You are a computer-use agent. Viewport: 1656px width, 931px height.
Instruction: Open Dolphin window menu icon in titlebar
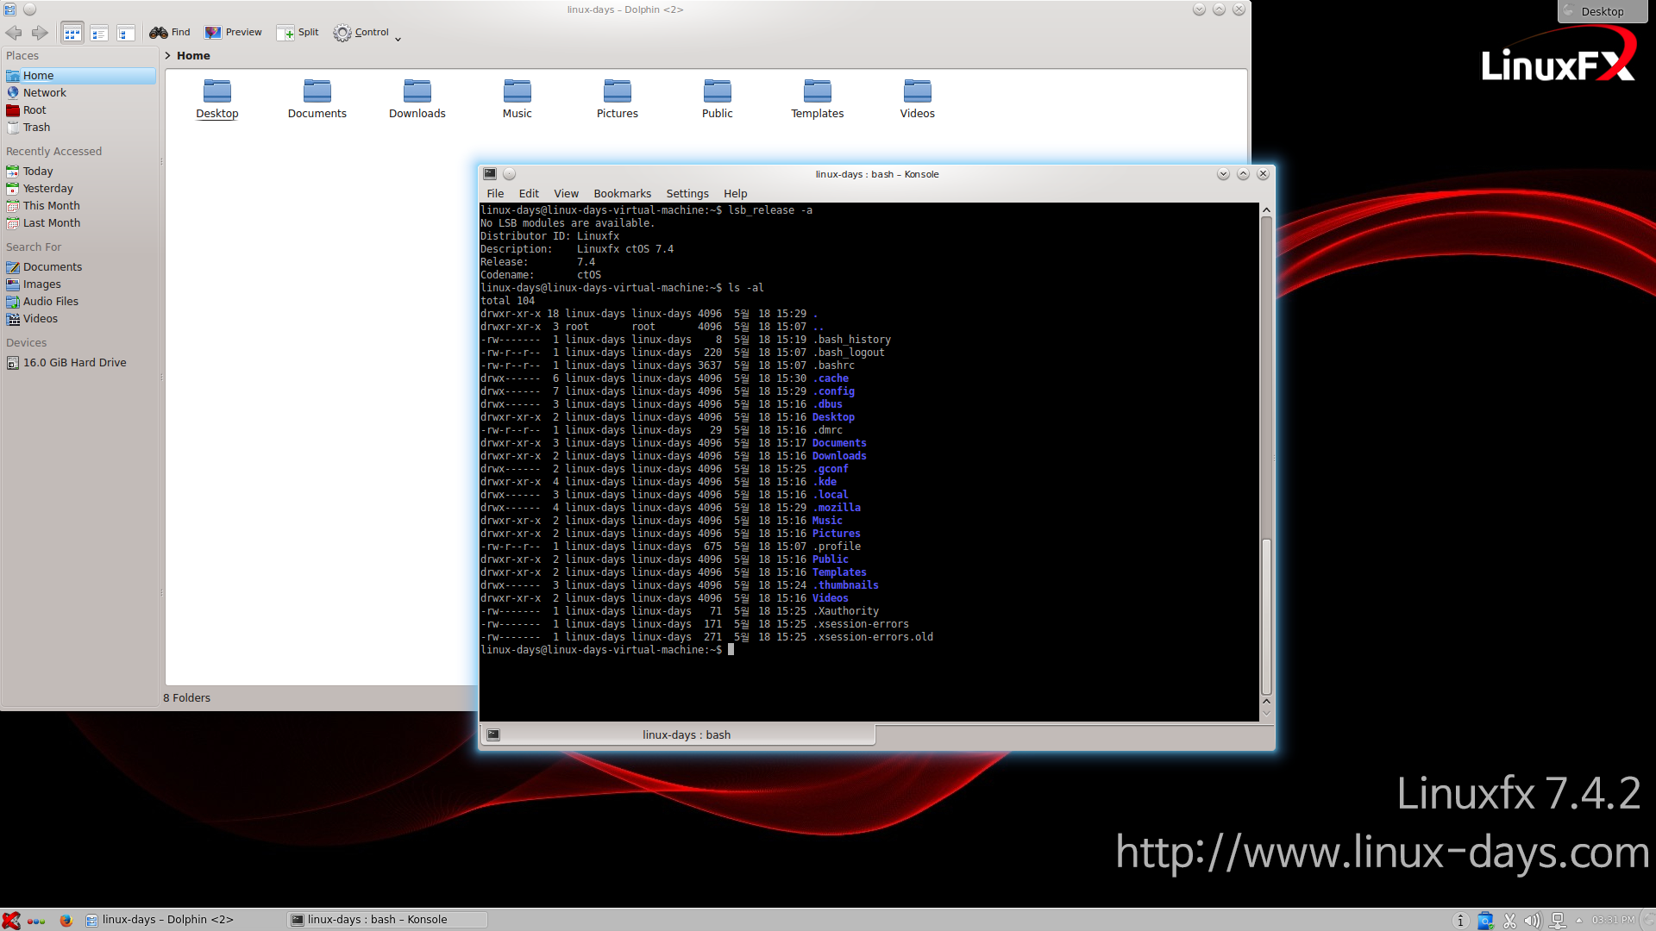pos(10,9)
